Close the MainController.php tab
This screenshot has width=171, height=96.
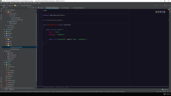click(x=58, y=8)
